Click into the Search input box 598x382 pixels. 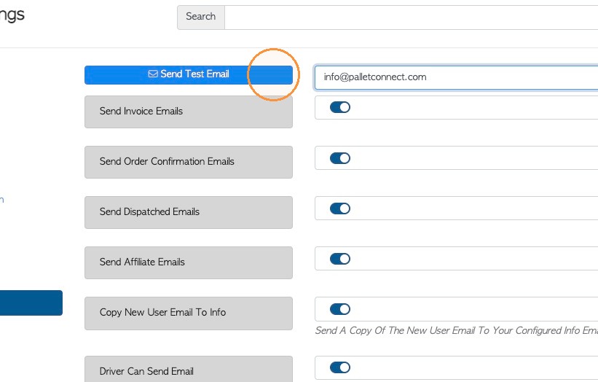(x=411, y=17)
